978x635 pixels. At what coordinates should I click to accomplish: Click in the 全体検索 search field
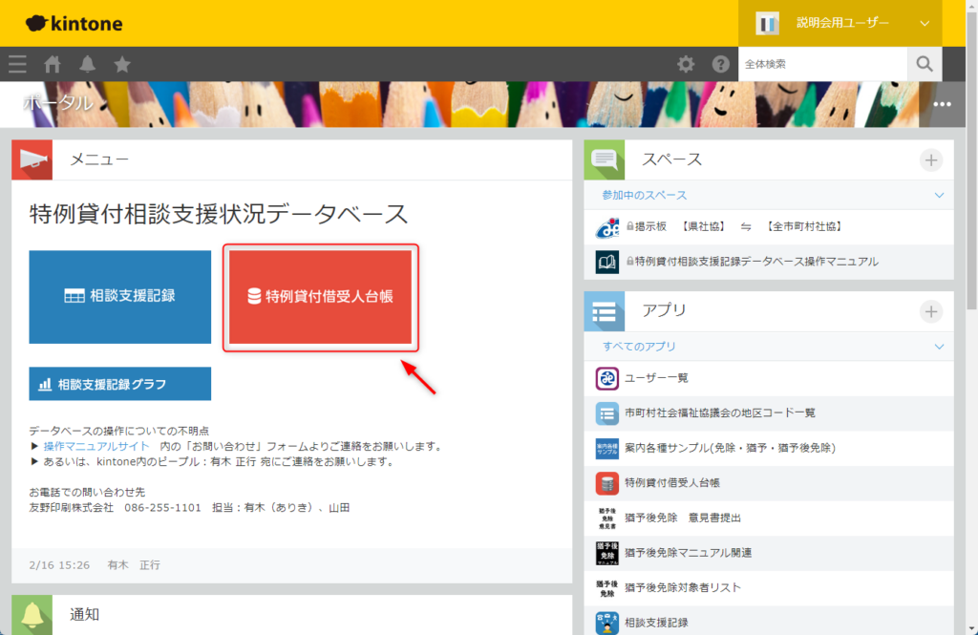(821, 64)
